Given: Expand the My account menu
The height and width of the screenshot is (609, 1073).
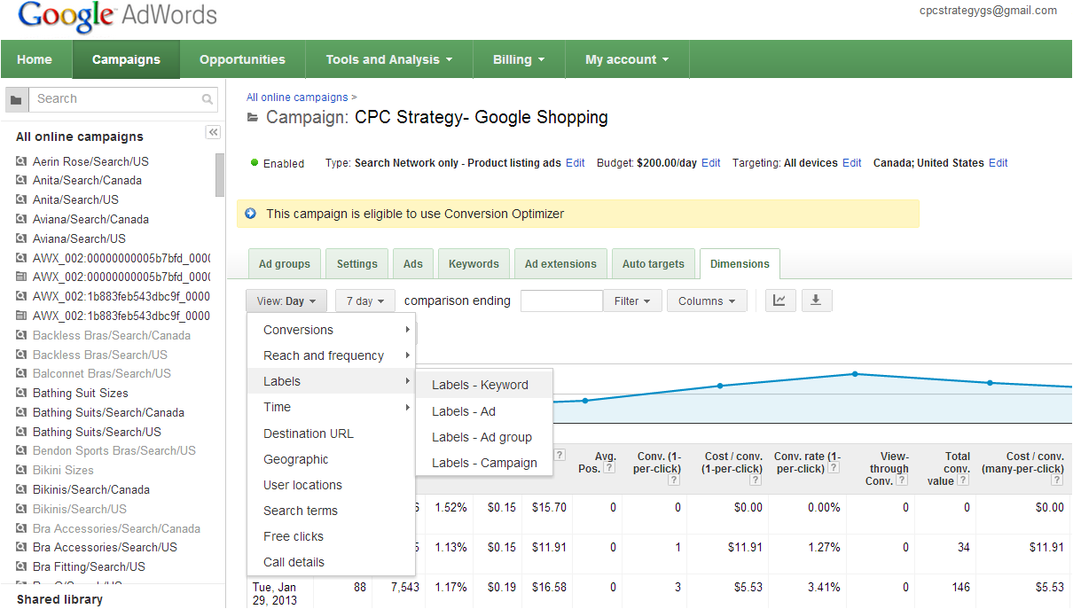Looking at the screenshot, I should coord(627,59).
